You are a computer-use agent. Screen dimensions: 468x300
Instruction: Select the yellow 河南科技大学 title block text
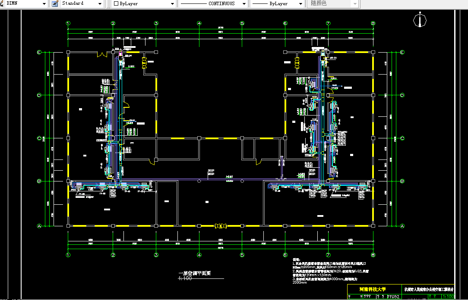[373, 289]
